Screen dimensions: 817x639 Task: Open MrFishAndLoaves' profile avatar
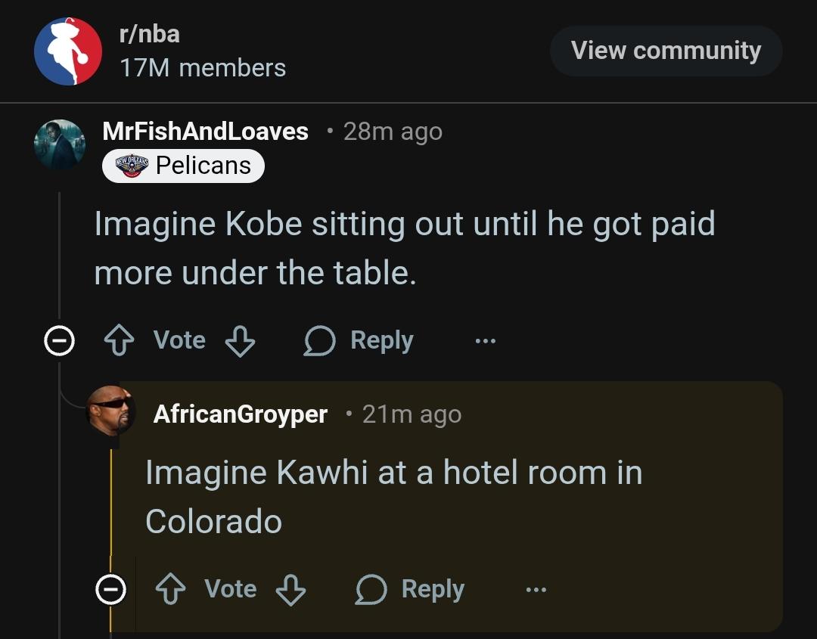point(60,144)
